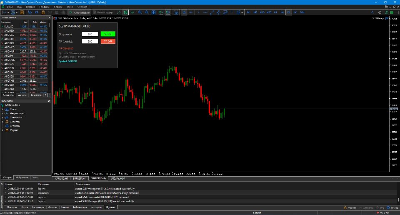
Task: Toggle chart shift icon in toolbar
Action: (x=167, y=12)
